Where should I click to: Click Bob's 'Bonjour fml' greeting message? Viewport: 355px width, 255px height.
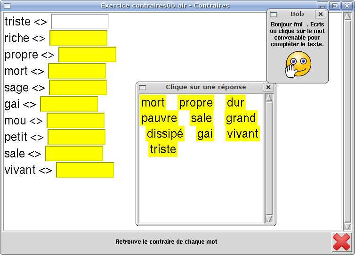click(297, 34)
